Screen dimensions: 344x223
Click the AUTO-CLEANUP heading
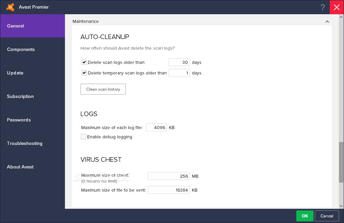click(x=105, y=37)
